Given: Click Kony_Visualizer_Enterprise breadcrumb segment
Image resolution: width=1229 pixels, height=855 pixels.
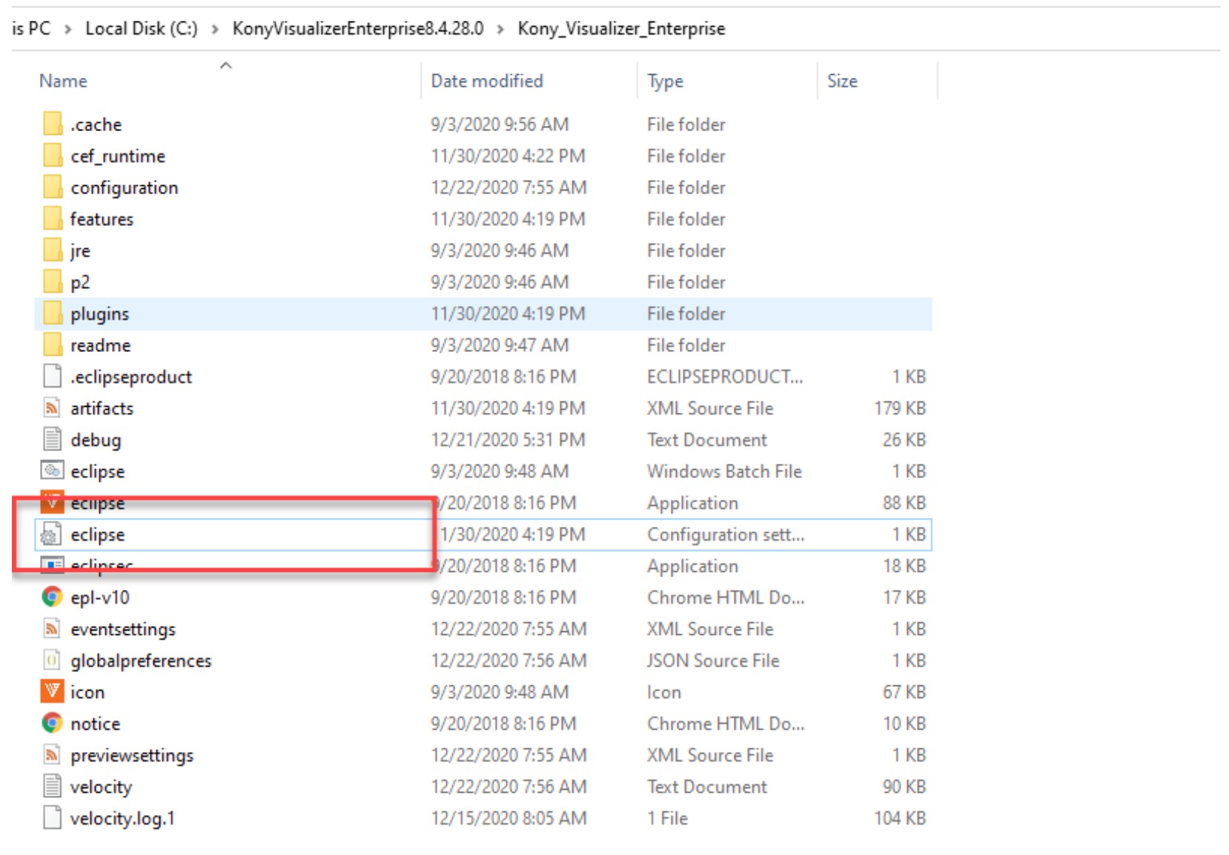Looking at the screenshot, I should click(x=621, y=29).
